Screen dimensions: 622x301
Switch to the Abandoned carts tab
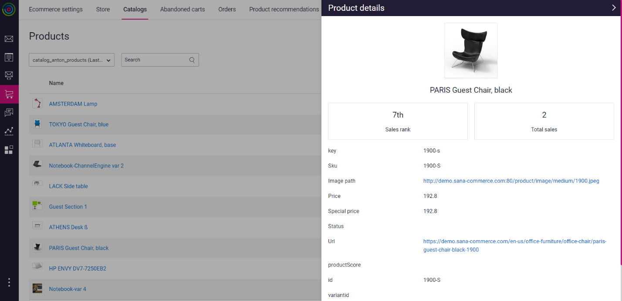(x=182, y=9)
